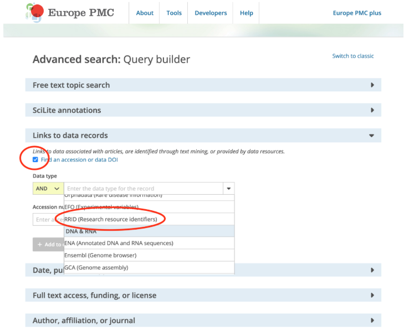
Task: Open the Tools menu
Action: [174, 13]
